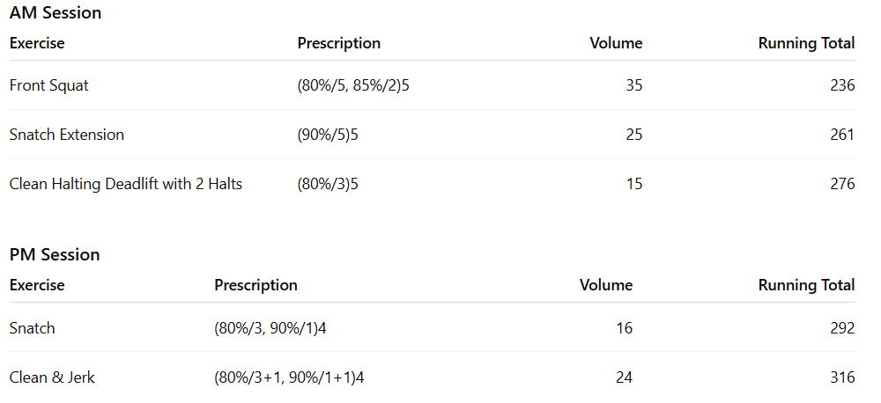Click the running total value 261
881x403 pixels.
[x=842, y=135]
